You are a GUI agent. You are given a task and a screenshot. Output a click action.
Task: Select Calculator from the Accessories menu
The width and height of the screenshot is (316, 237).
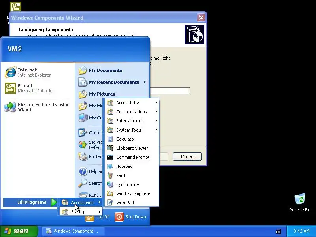tap(132, 139)
